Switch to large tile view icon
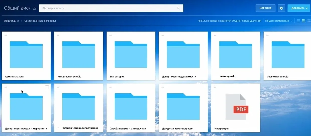311x136 pixels. 309,21
